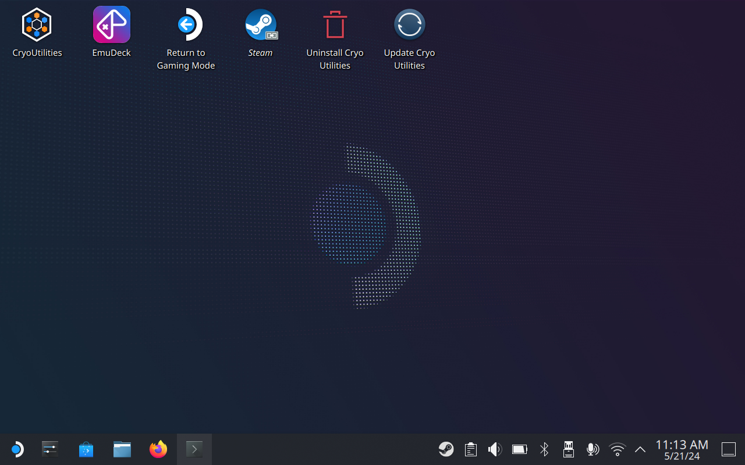Image resolution: width=745 pixels, height=465 pixels.
Task: Open the CryoUtilities desktop icon
Action: 37,25
